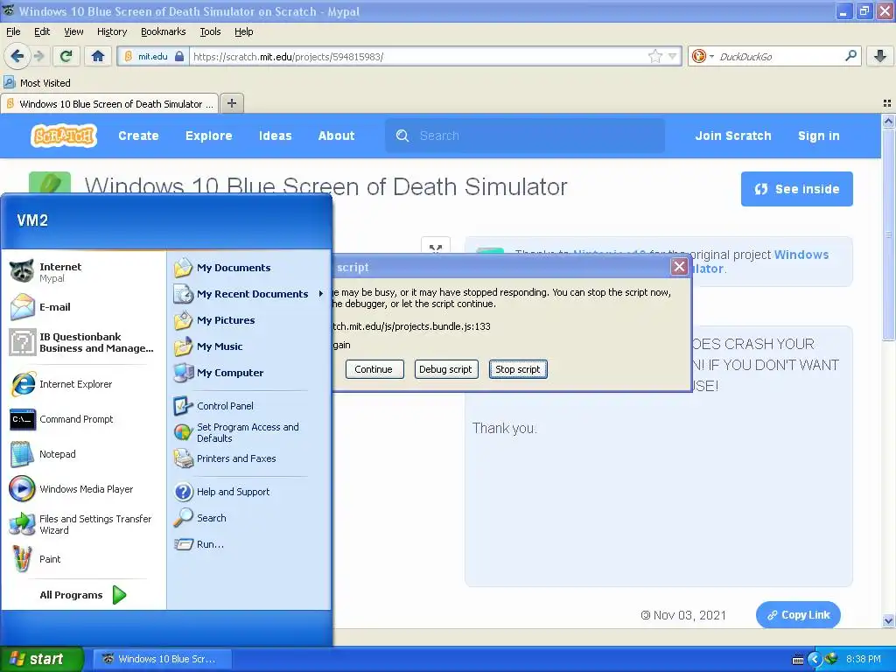
Task: Expand My Recent Documents submenu
Action: (x=248, y=294)
